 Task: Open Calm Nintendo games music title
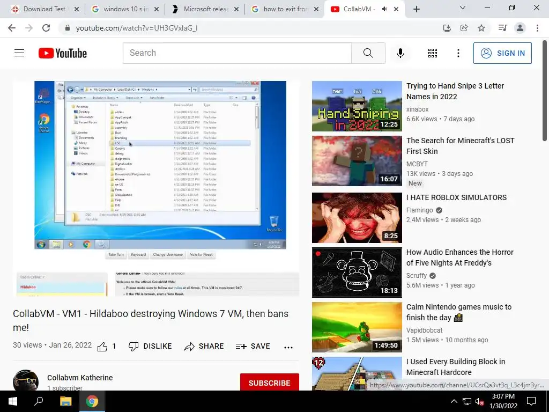[459, 312]
